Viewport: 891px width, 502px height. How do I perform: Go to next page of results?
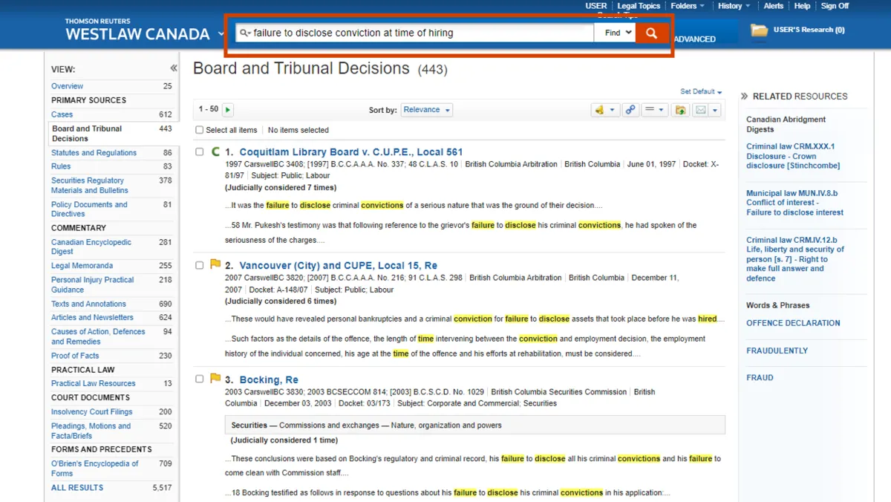pyautogui.click(x=227, y=110)
